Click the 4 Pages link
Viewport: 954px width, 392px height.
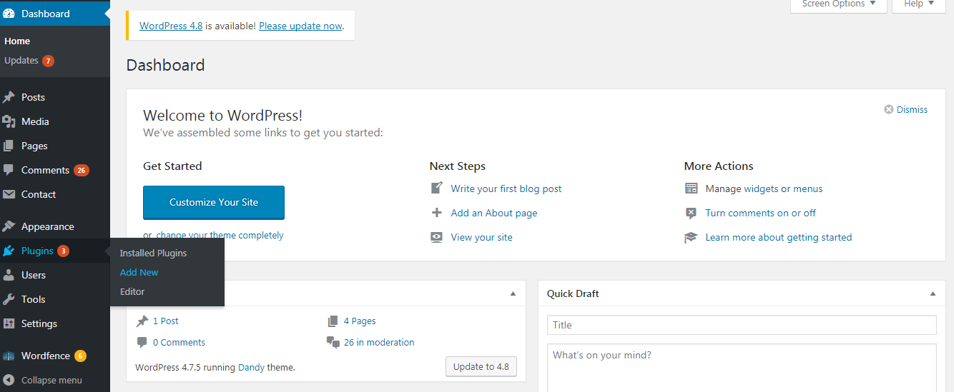360,321
